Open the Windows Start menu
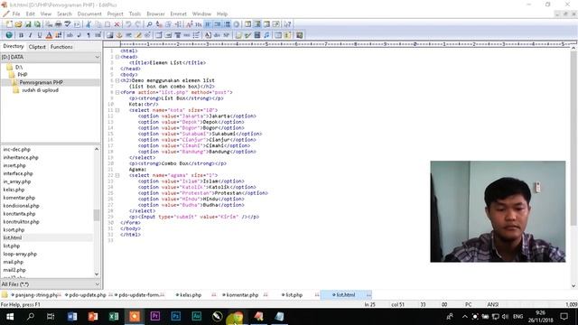 pos(10,317)
